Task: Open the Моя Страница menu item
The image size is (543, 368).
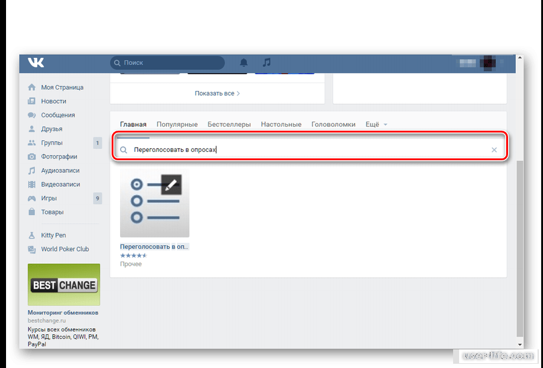Action: (x=62, y=87)
